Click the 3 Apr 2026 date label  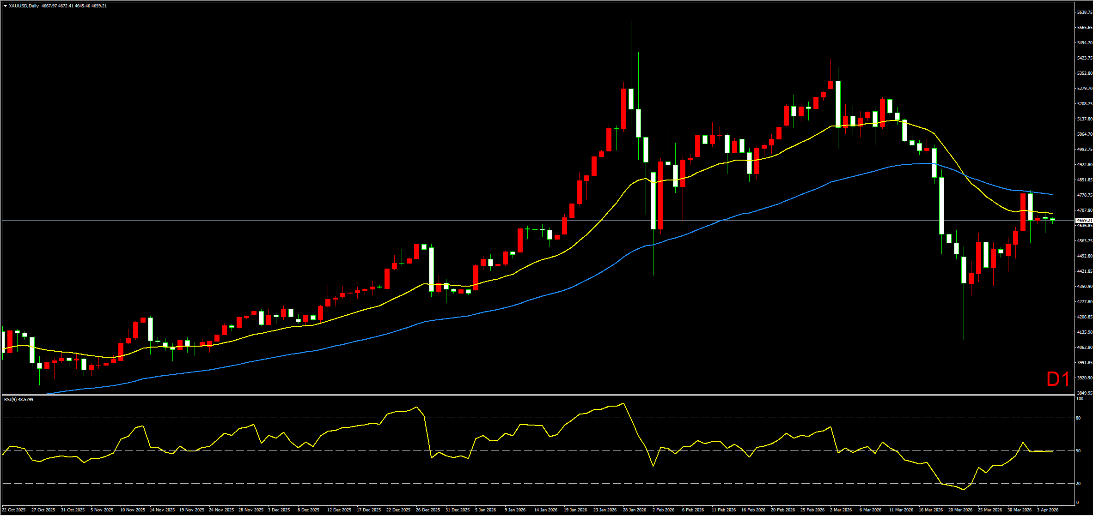click(x=1047, y=510)
